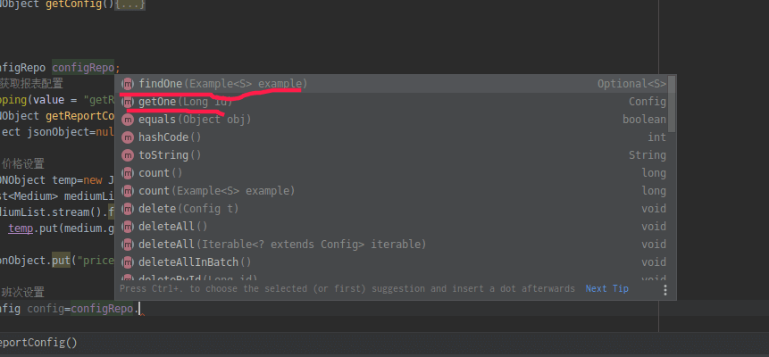769x357 pixels.
Task: Click the Next Tip link
Action: pos(606,289)
